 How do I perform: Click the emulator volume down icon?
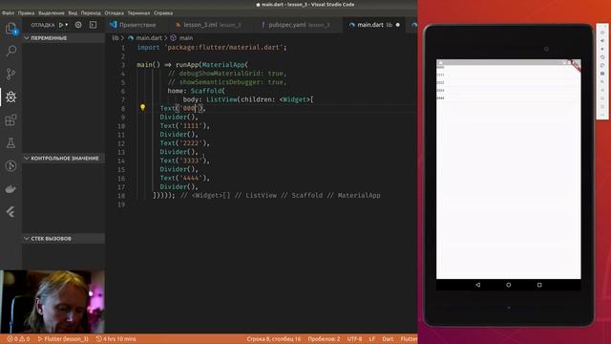602,49
